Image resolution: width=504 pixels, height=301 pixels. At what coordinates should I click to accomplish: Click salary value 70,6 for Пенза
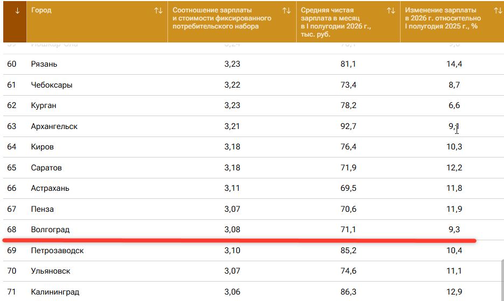(x=348, y=209)
